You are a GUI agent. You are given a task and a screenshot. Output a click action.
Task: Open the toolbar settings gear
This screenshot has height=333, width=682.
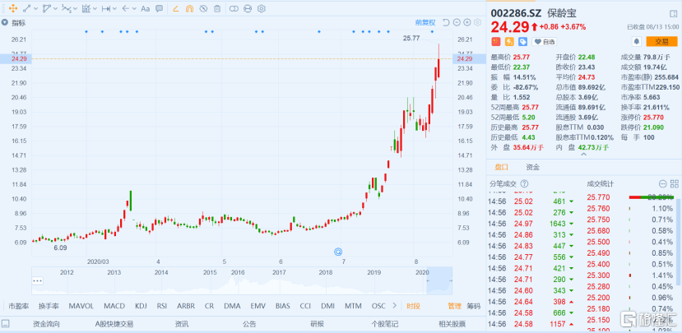(x=262, y=8)
